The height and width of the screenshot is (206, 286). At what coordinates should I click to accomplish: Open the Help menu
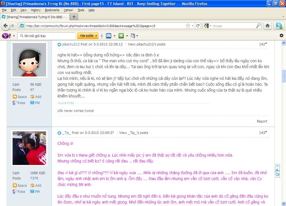pyautogui.click(x=92, y=10)
